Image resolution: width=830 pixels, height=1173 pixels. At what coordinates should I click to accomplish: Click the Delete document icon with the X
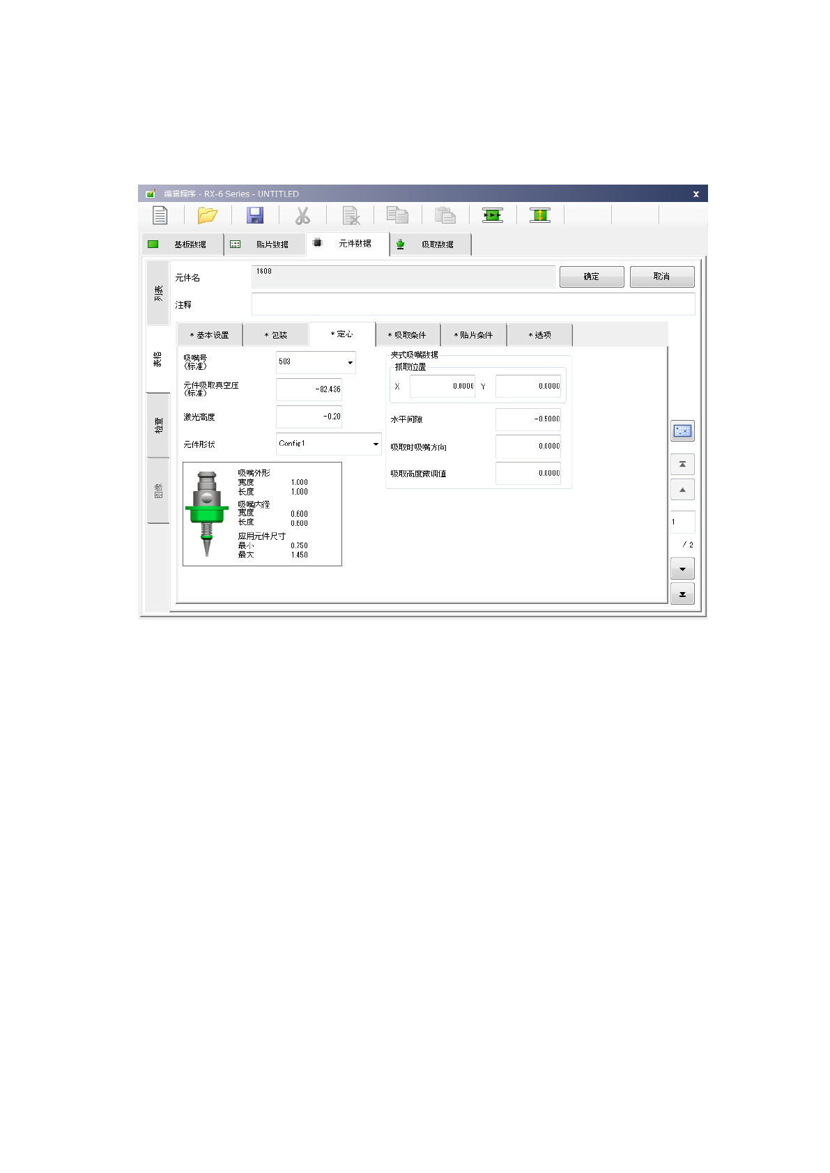tap(351, 215)
